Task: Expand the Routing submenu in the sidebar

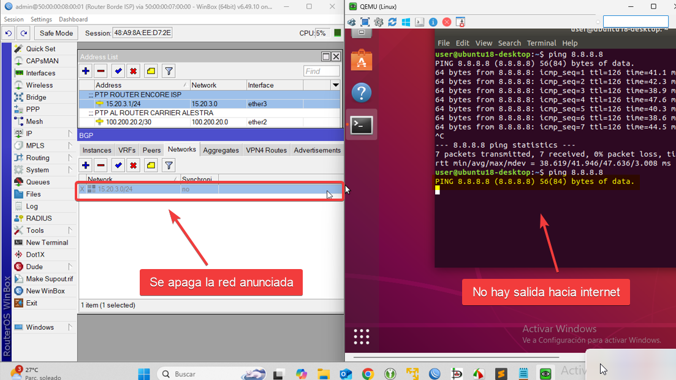Action: pos(43,158)
